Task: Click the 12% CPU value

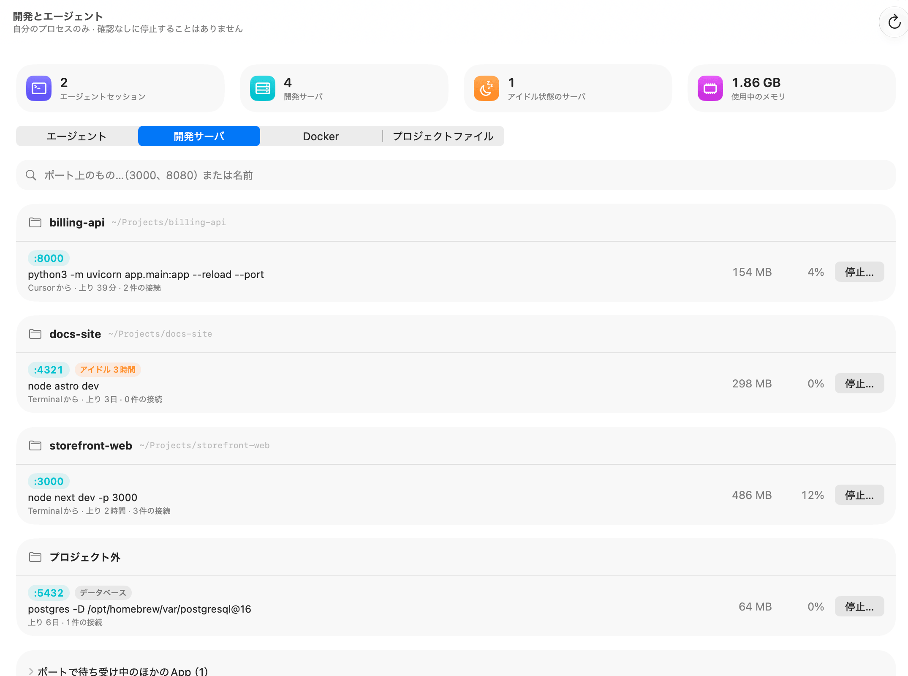Action: tap(813, 495)
